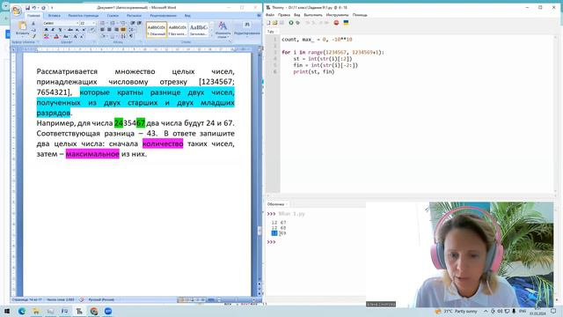This screenshot has width=563, height=317.
Task: Open Chrome from taskbar
Action: tap(94, 311)
